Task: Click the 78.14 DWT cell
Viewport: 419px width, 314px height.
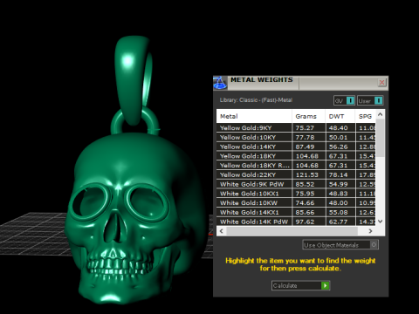Action: click(x=340, y=174)
